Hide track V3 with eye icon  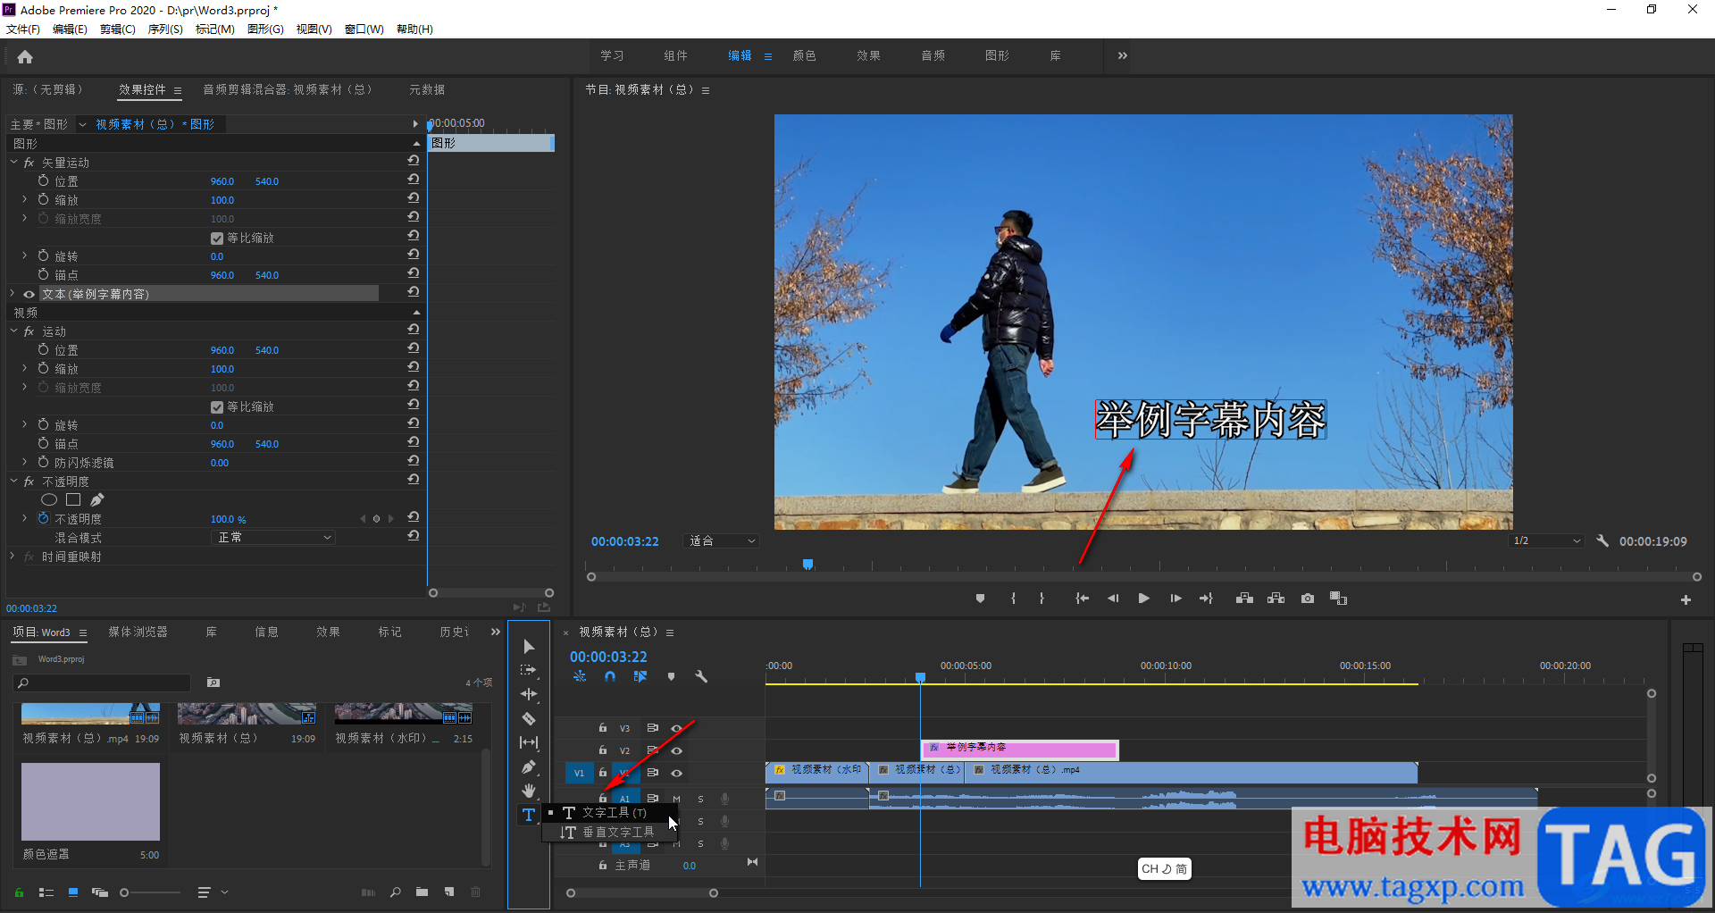[x=676, y=728]
